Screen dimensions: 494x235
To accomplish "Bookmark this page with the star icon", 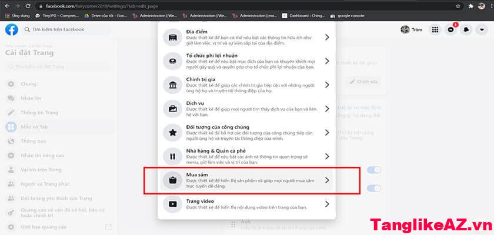I will (x=458, y=6).
